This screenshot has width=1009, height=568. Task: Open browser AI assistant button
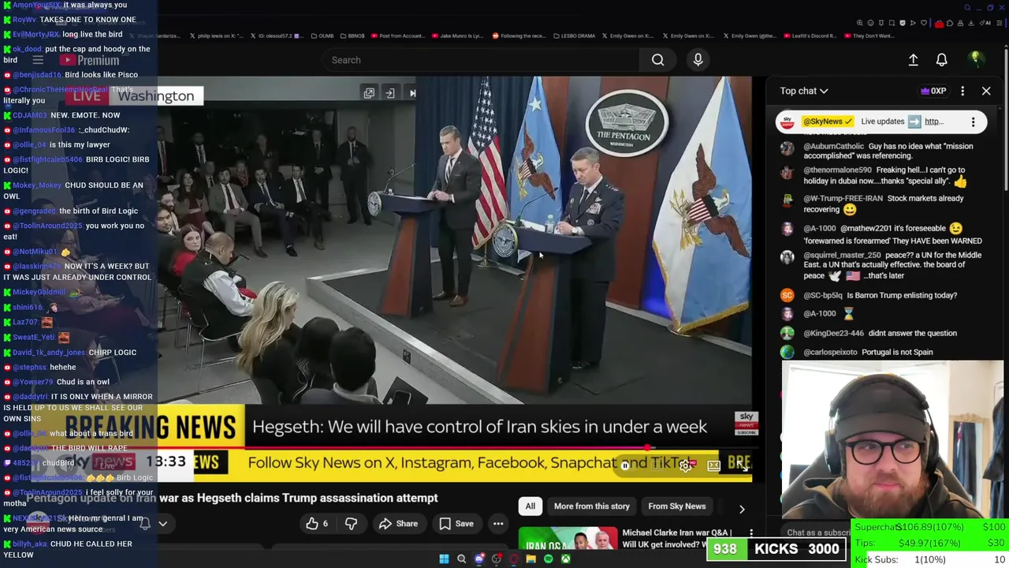(x=985, y=23)
